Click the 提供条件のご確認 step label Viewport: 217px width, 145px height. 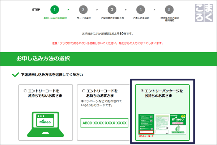(x=170, y=19)
